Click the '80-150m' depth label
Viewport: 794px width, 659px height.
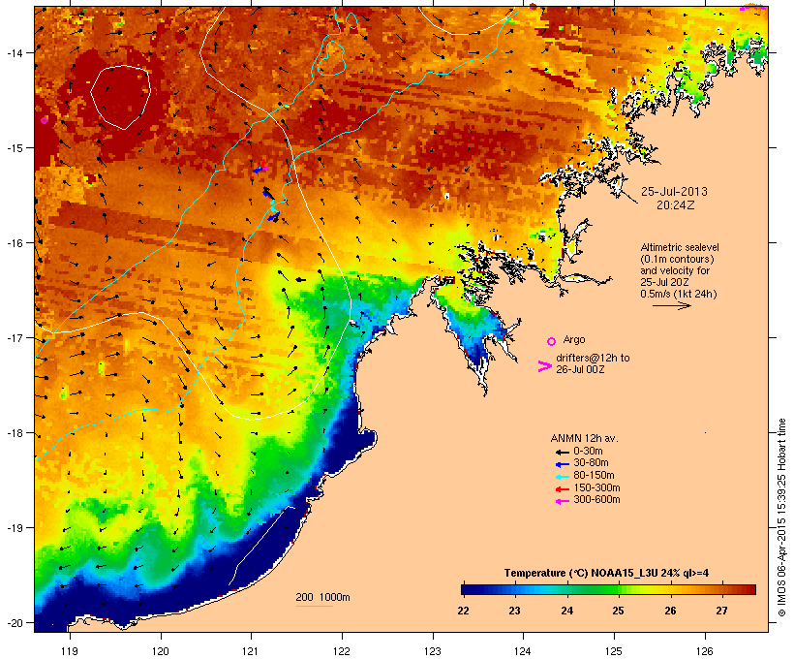594,476
